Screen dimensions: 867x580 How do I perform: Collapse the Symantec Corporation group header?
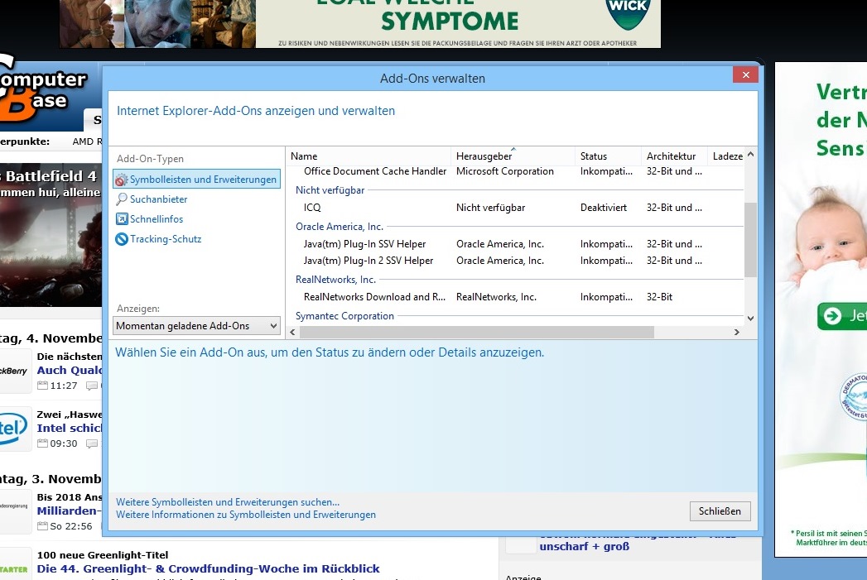(345, 316)
